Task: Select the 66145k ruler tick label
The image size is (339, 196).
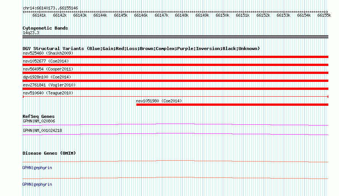Action: tap(121, 15)
